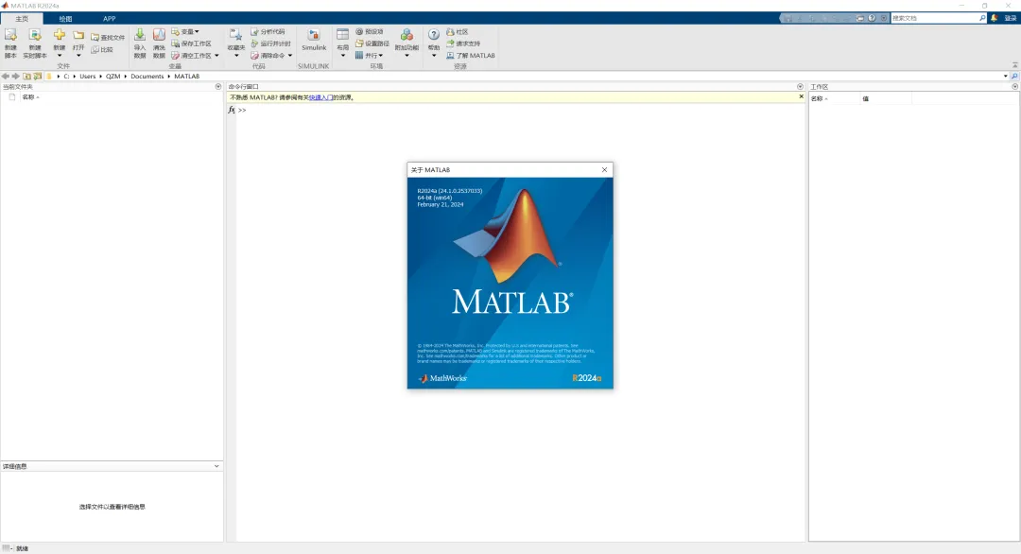Open Community (社区) from resources
Image resolution: width=1021 pixels, height=554 pixels.
click(x=458, y=32)
